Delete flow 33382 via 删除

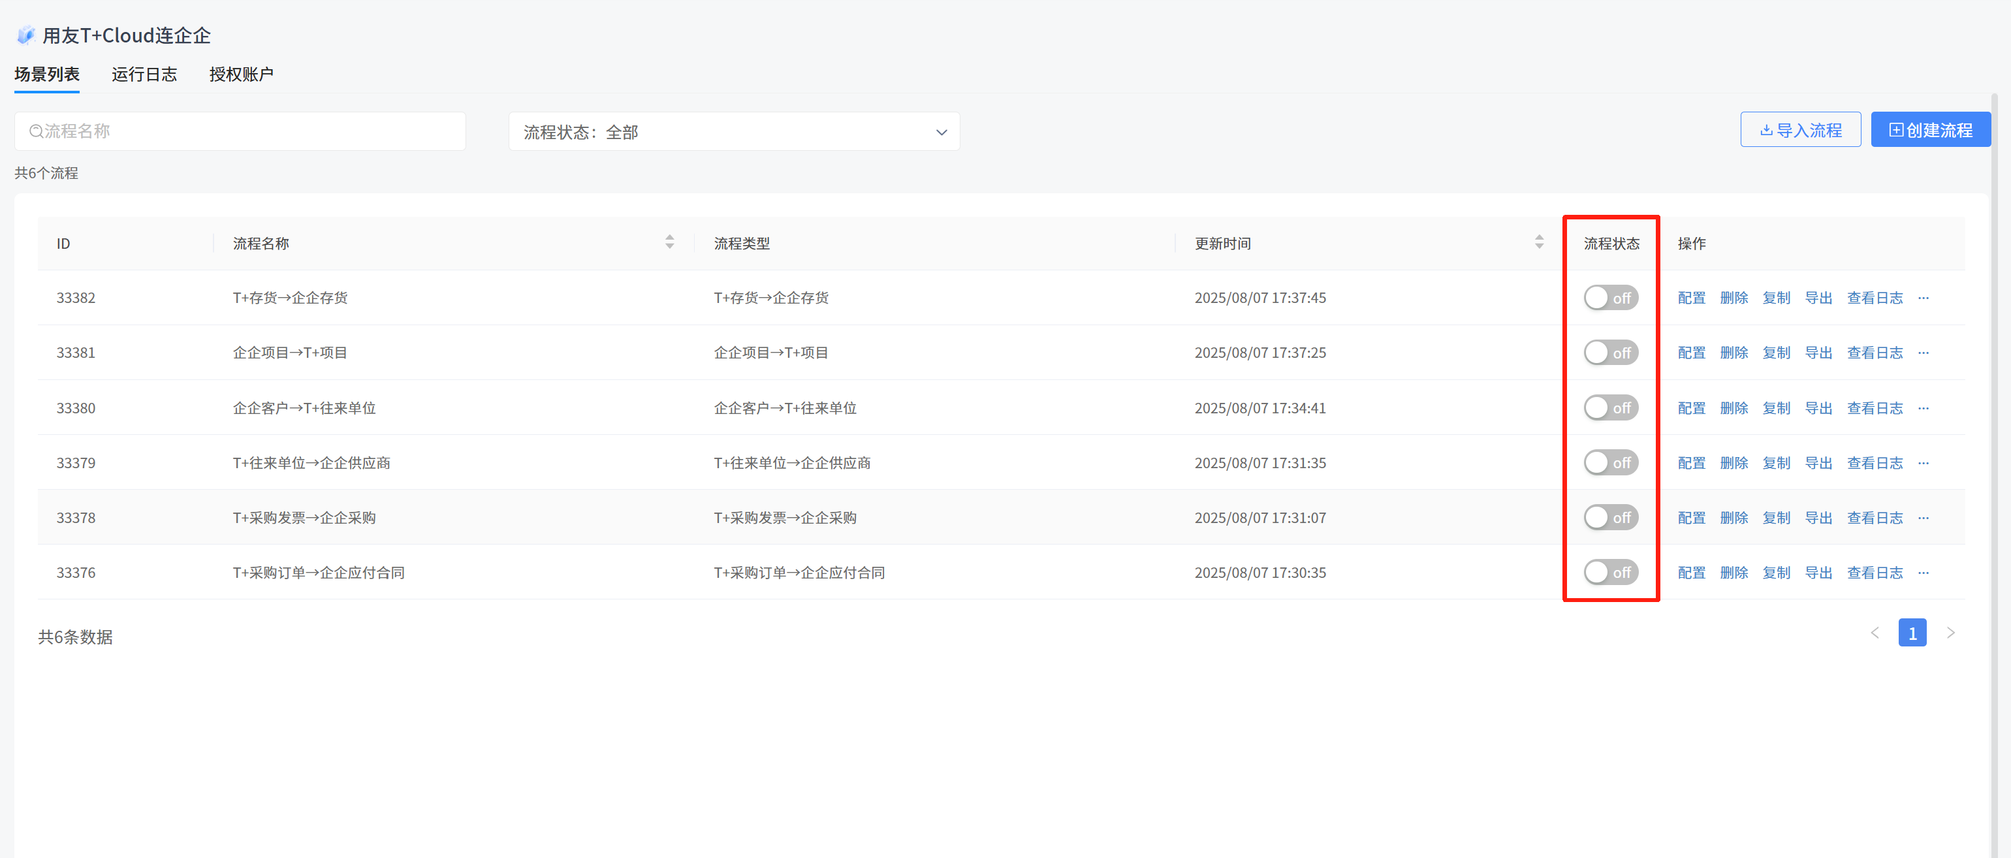(1734, 298)
